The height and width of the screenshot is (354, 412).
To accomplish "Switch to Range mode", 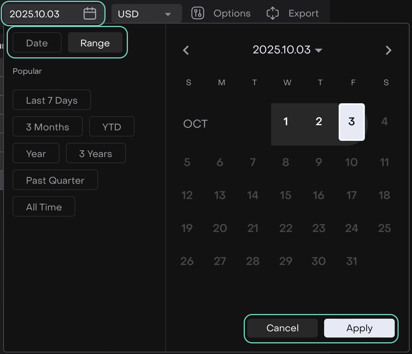I will 95,43.
